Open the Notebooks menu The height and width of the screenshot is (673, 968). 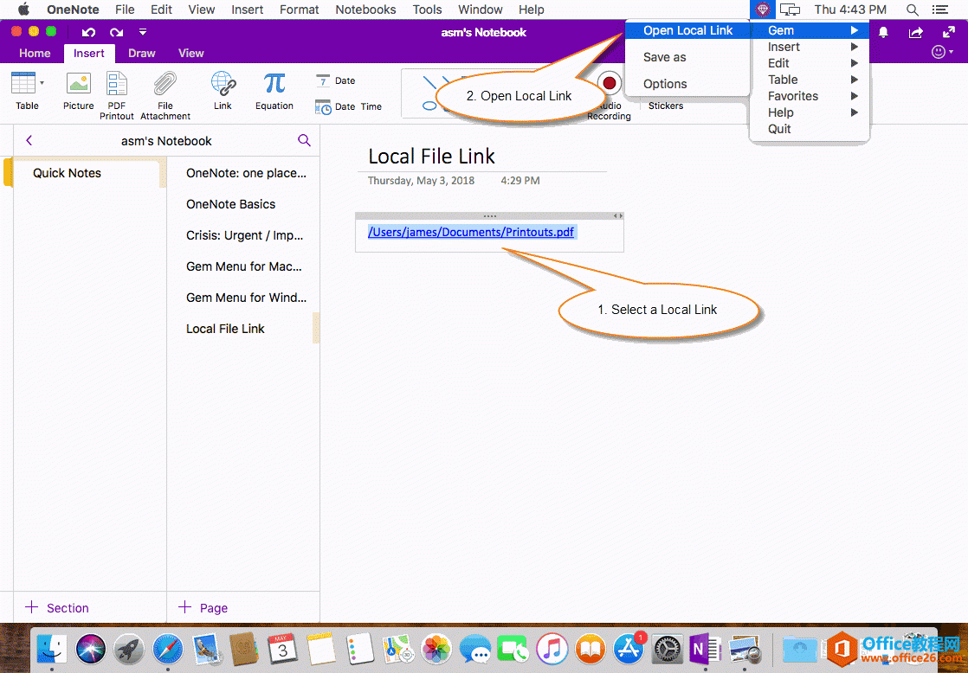pyautogui.click(x=365, y=10)
